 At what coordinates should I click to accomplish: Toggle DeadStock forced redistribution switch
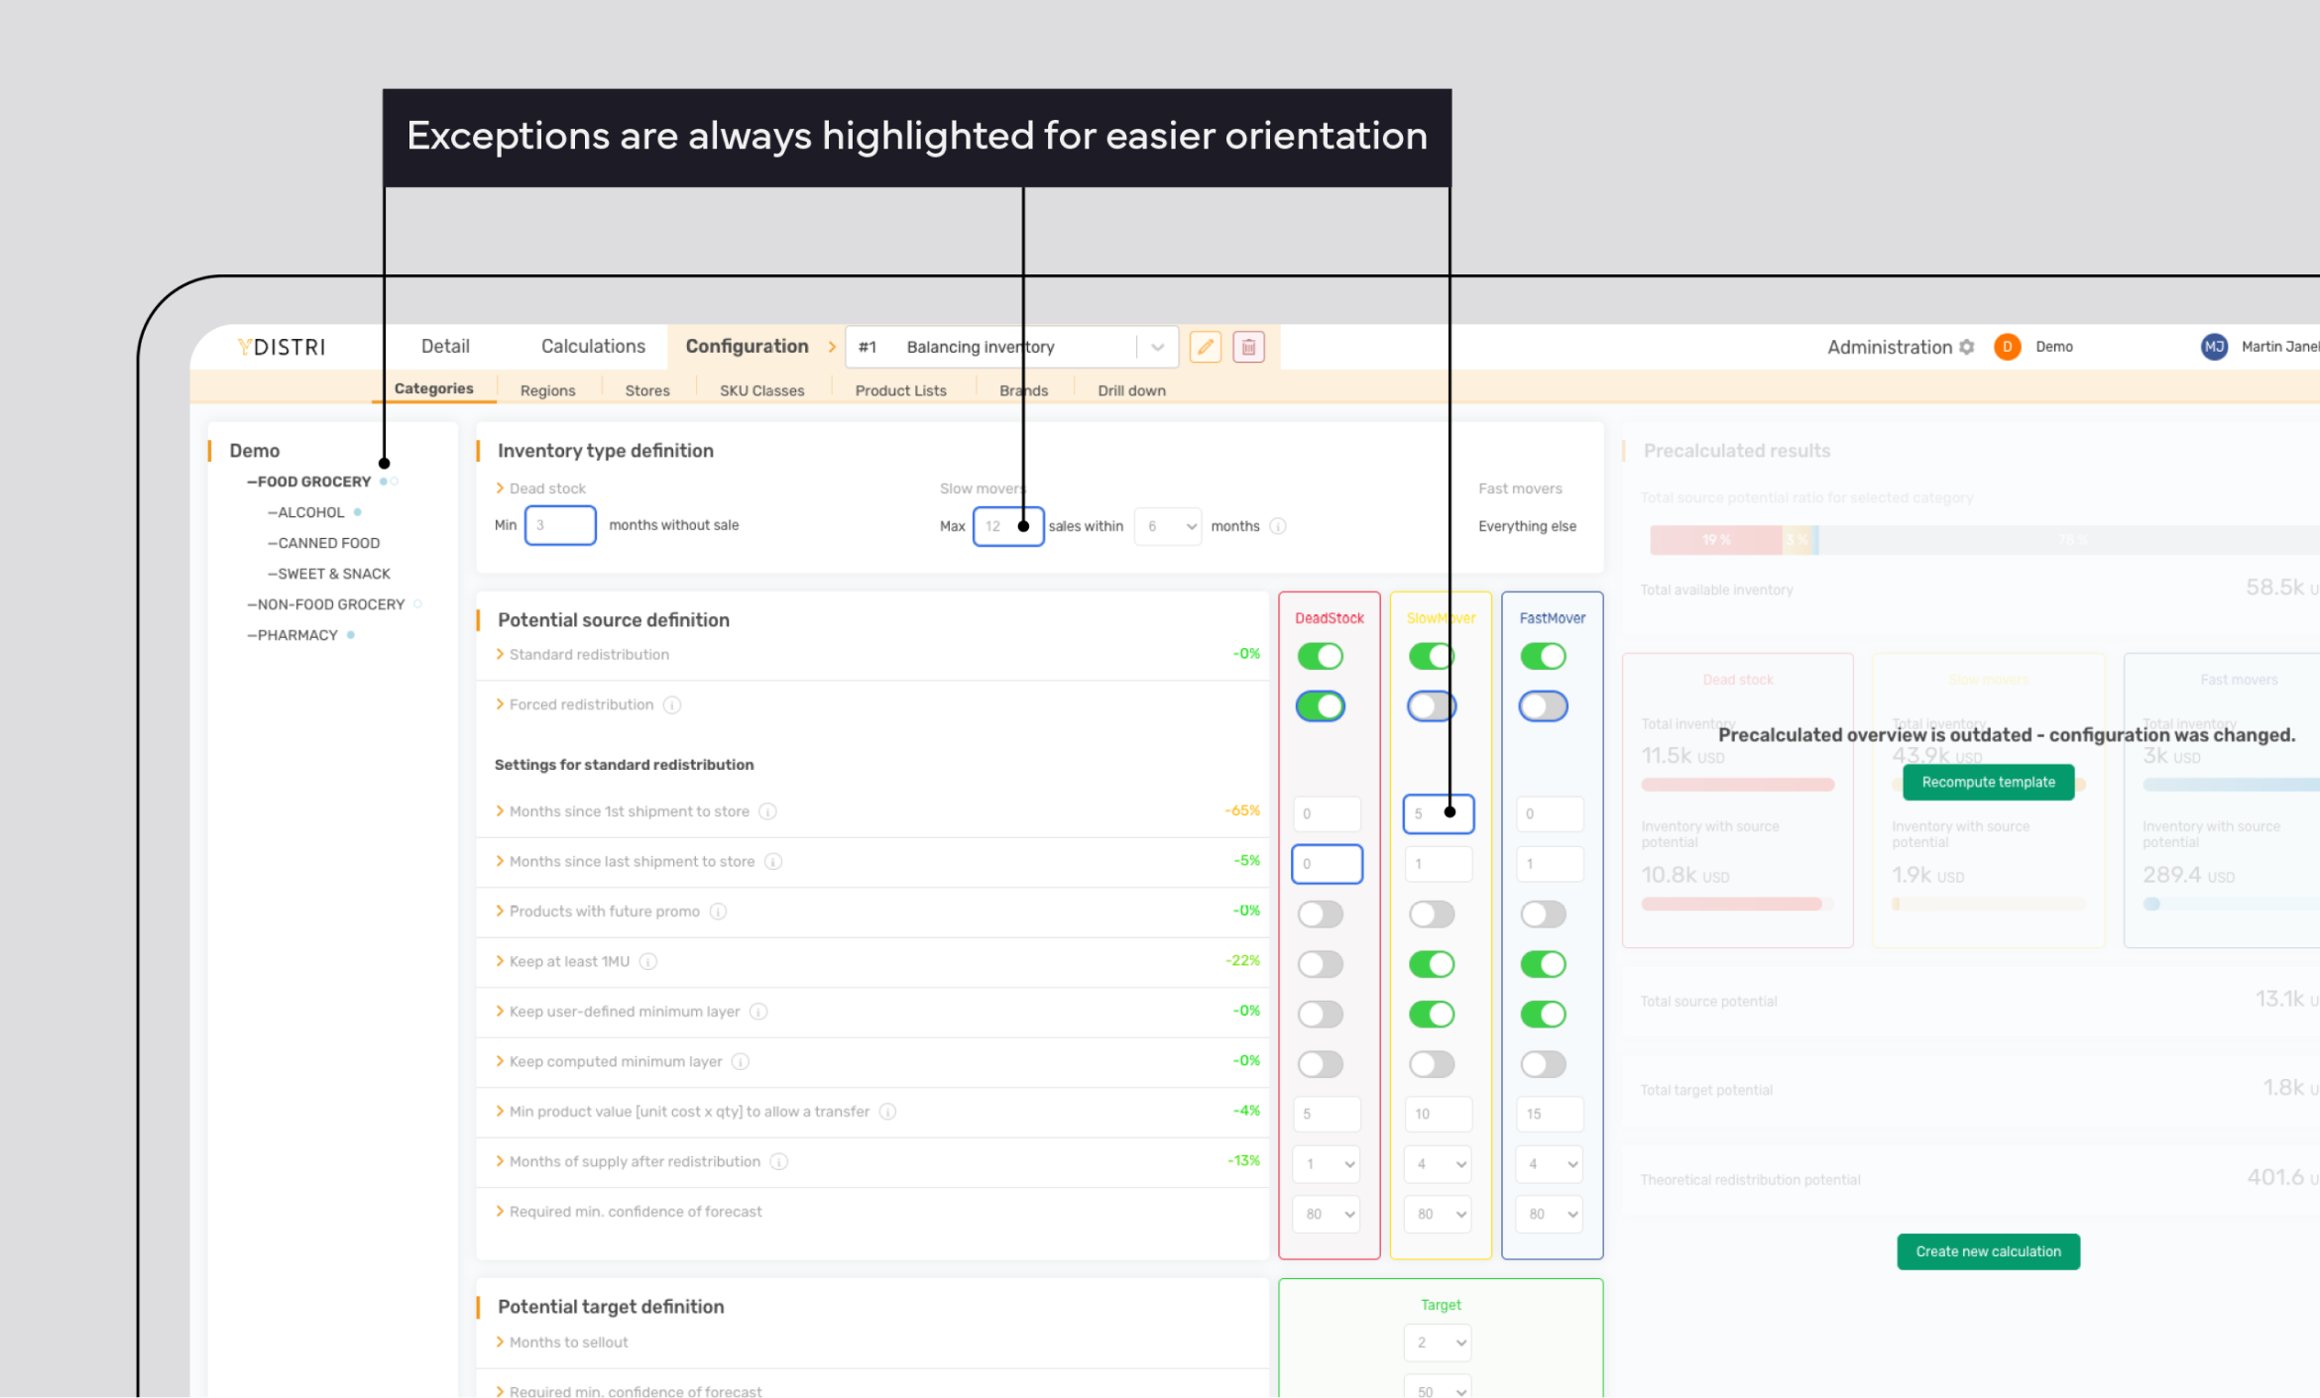tap(1321, 706)
